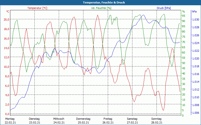Click the blue '1.028' pressure axis value

[x=196, y=27]
